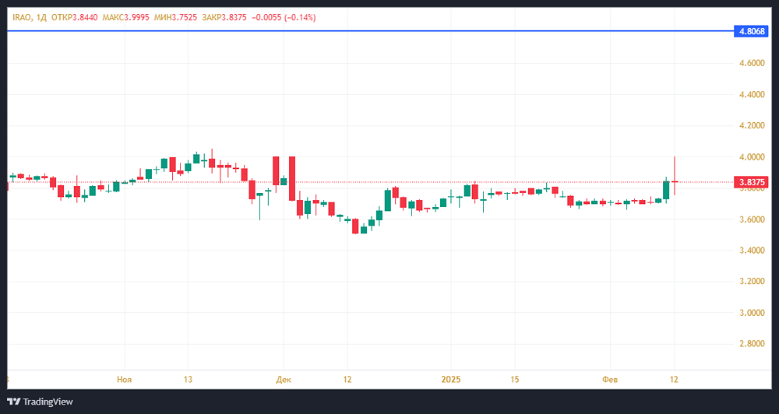Click the 4.4000 price axis label

(752, 94)
